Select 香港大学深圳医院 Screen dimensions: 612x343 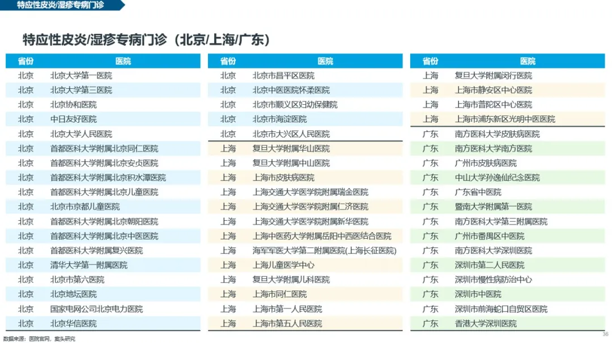pos(486,324)
